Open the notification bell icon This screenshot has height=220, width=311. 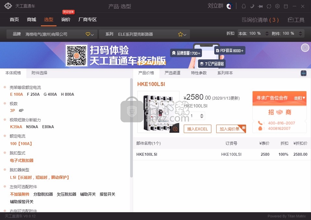pos(244,6)
